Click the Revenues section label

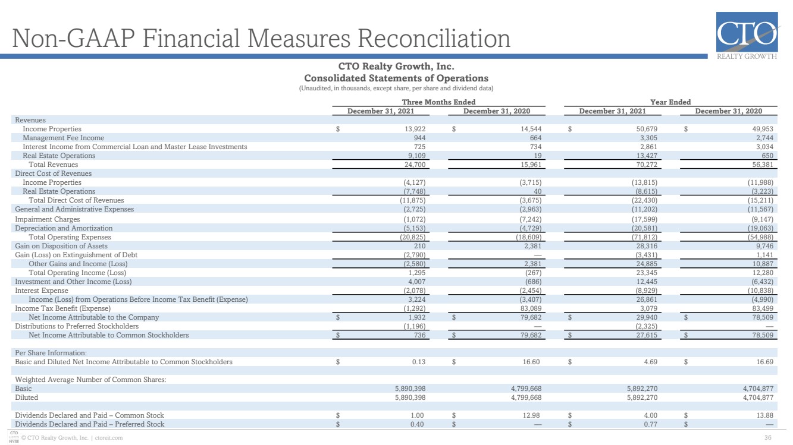pos(30,120)
